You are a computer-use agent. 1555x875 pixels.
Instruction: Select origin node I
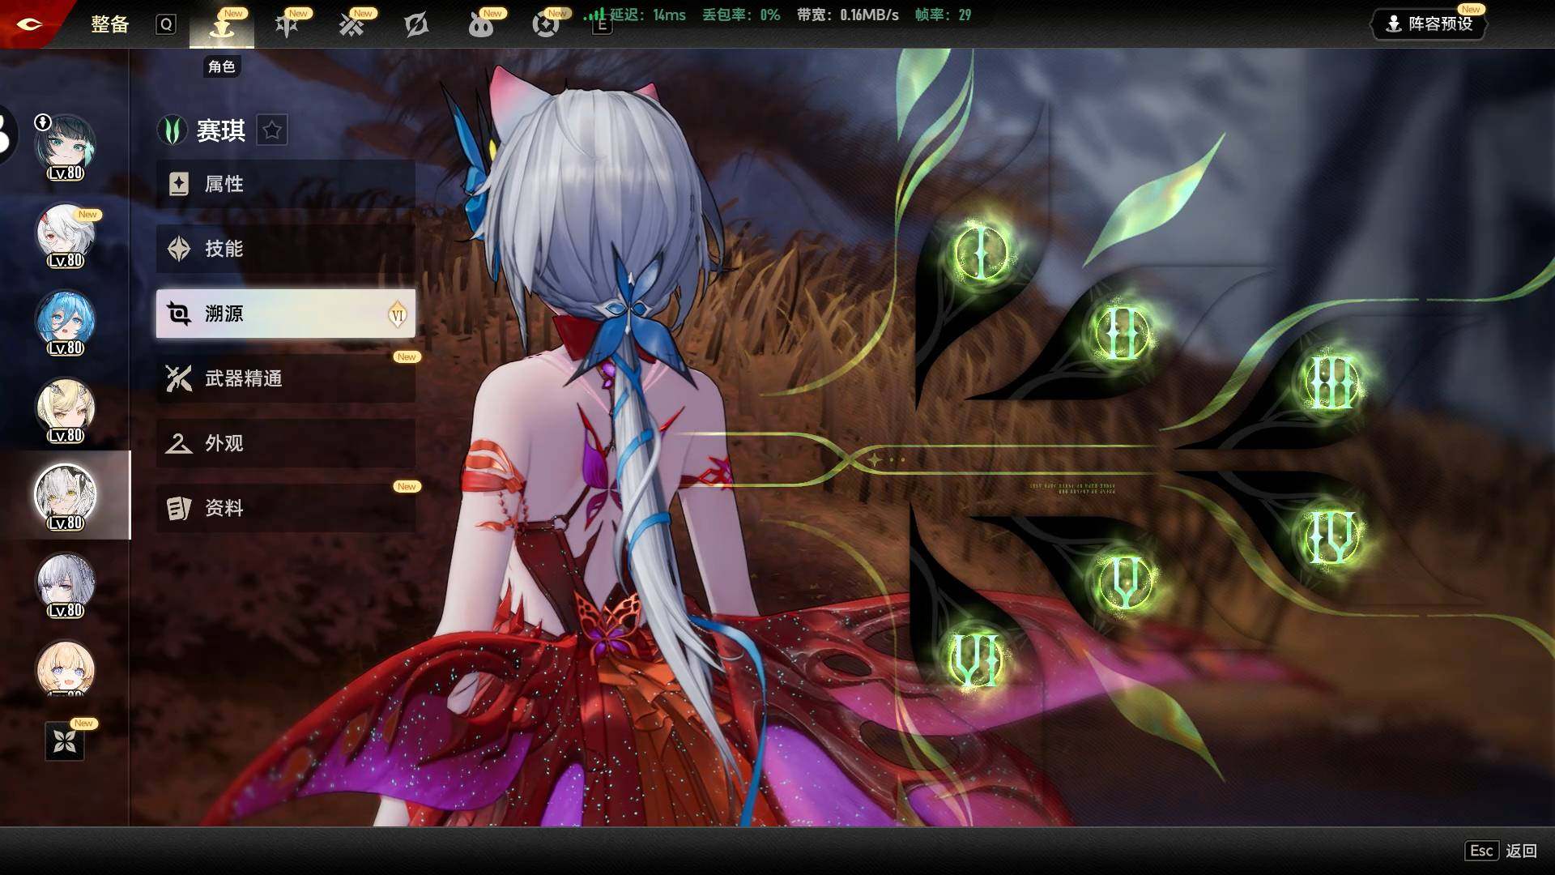pos(982,253)
